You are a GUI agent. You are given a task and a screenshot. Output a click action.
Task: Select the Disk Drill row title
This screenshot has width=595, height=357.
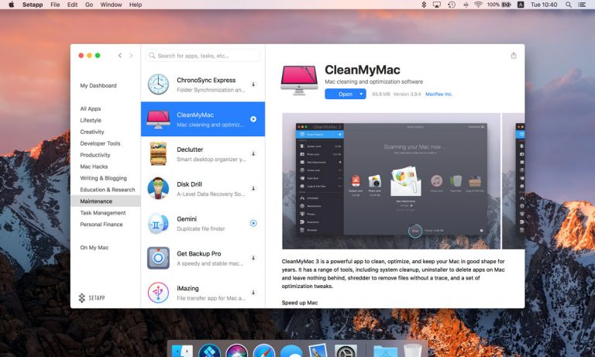click(189, 184)
